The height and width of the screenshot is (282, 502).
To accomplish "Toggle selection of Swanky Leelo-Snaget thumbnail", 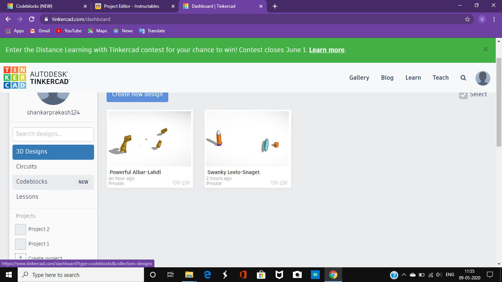I will 247,139.
